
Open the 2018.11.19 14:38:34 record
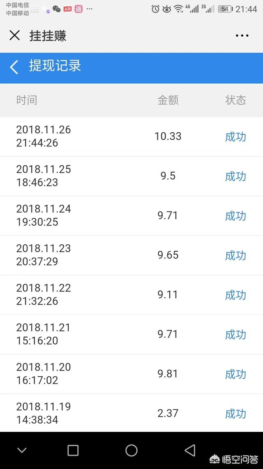(44, 413)
